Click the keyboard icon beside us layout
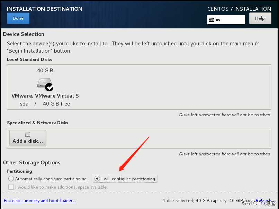This screenshot has width=279, height=209. coord(211,20)
